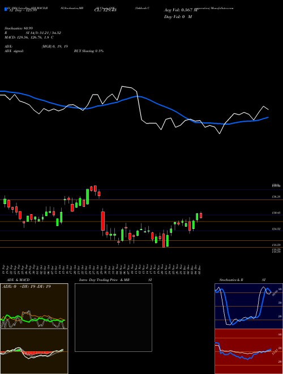The height and width of the screenshot is (374, 283).
Task: Click the tall red candlestick after the gap down
Action: pyautogui.click(x=103, y=221)
